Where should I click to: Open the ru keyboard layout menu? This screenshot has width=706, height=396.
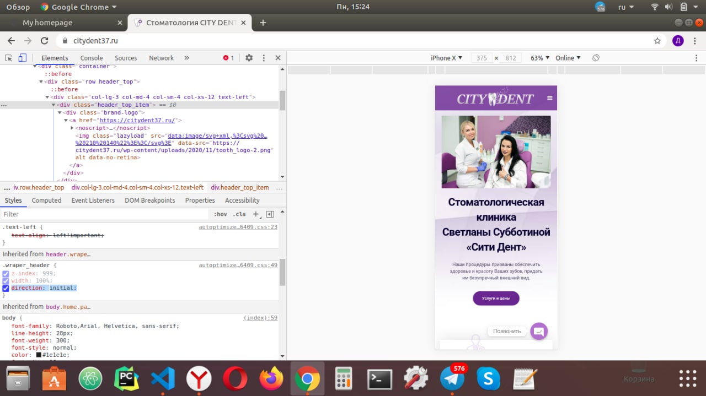point(626,7)
